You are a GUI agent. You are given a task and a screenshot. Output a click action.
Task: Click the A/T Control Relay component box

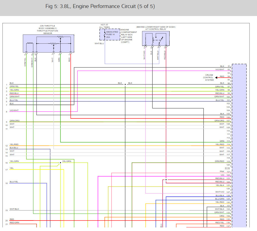[x=155, y=38]
